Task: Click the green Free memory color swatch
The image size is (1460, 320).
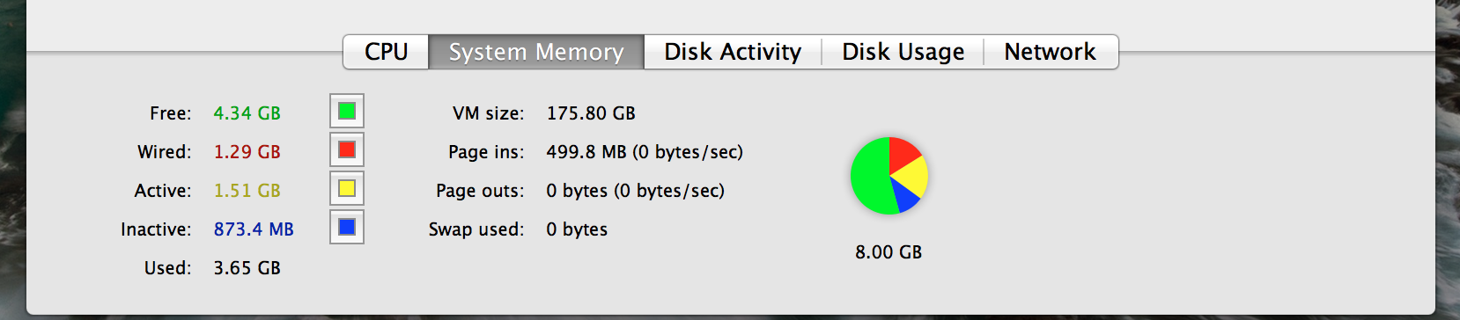Action: [347, 111]
